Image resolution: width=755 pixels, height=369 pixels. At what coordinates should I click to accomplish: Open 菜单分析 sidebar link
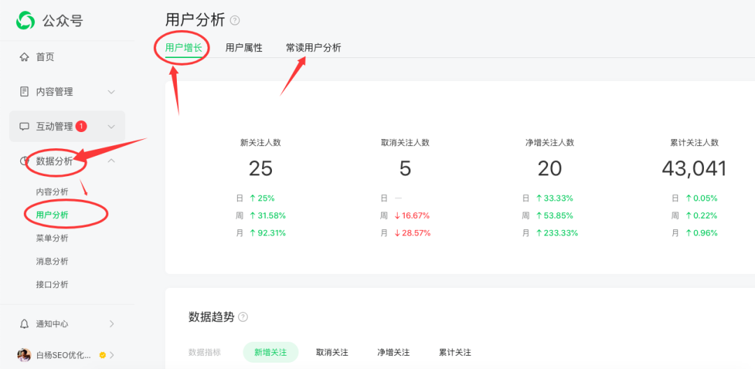pos(52,238)
